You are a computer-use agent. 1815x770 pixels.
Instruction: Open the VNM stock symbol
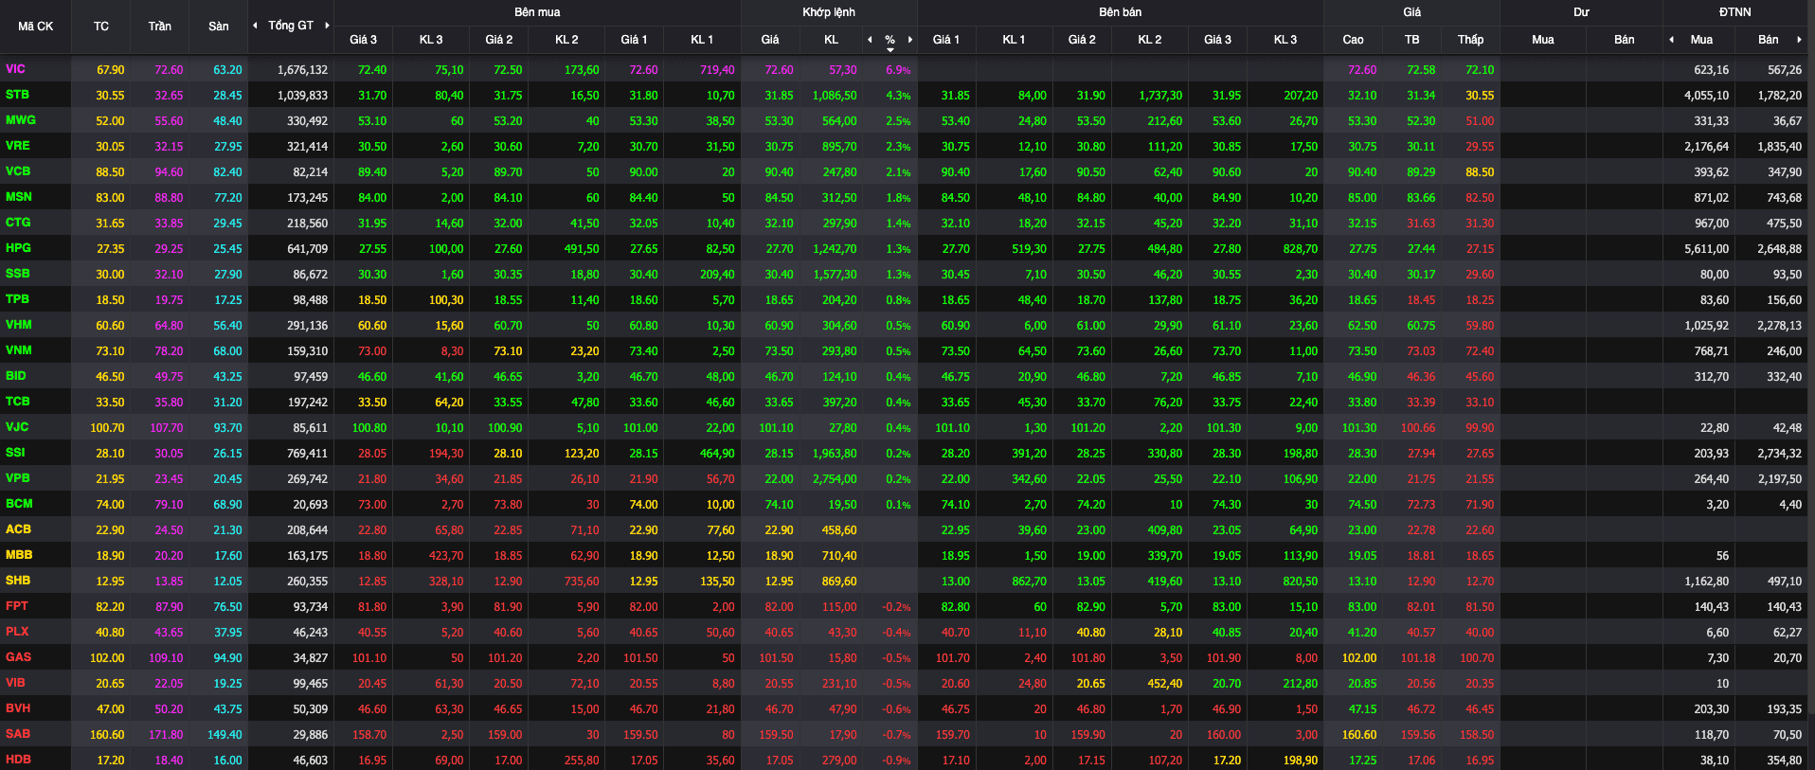18,350
